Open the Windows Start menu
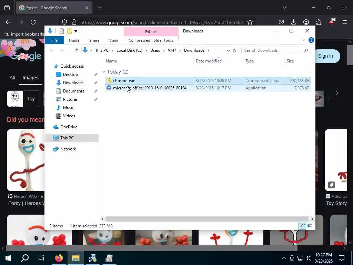Screen dimensions: 353x265 click(8, 258)
